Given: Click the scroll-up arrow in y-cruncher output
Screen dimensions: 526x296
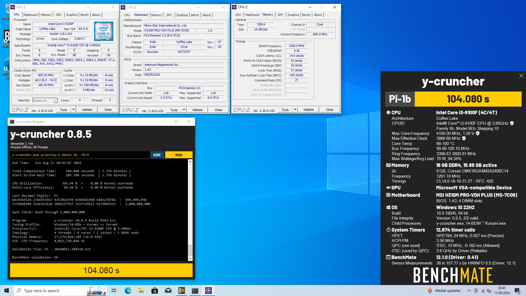Looking at the screenshot, I should click(x=190, y=162).
